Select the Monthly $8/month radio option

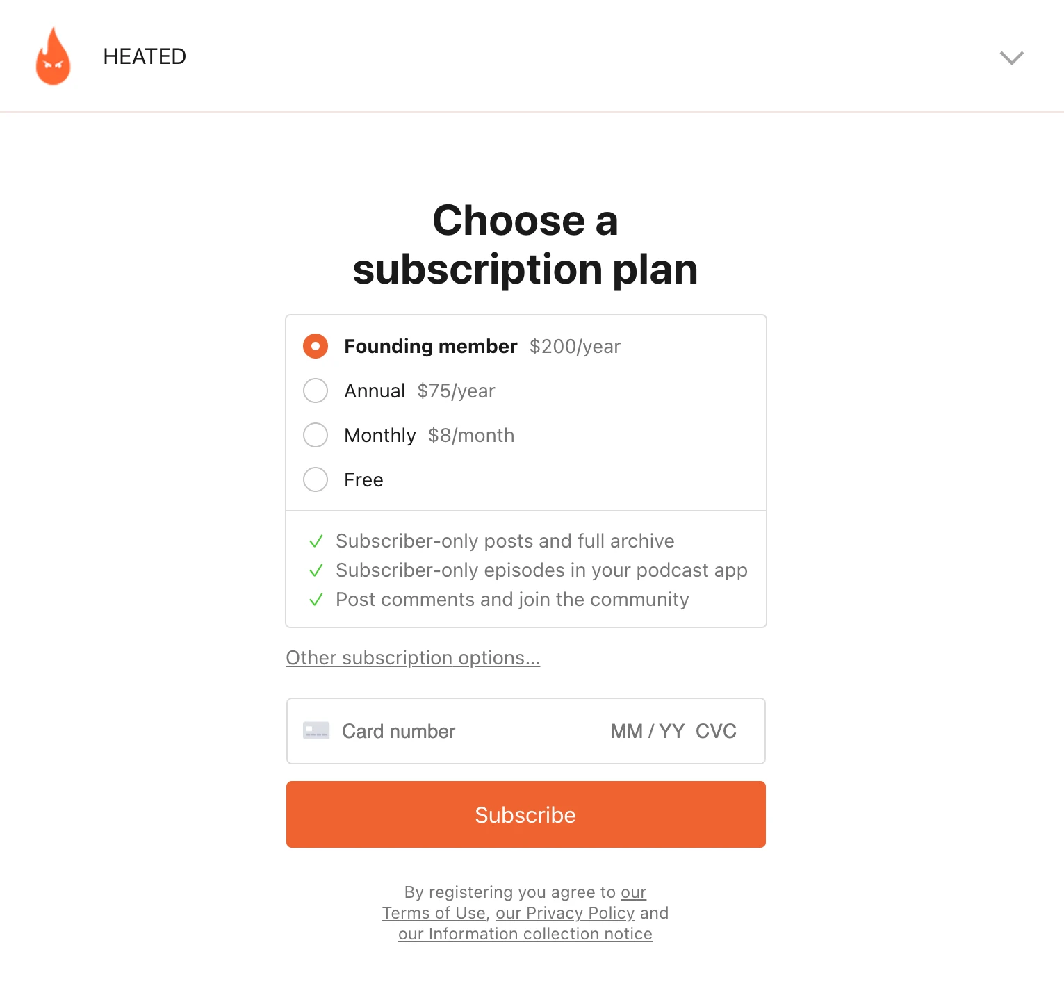316,435
